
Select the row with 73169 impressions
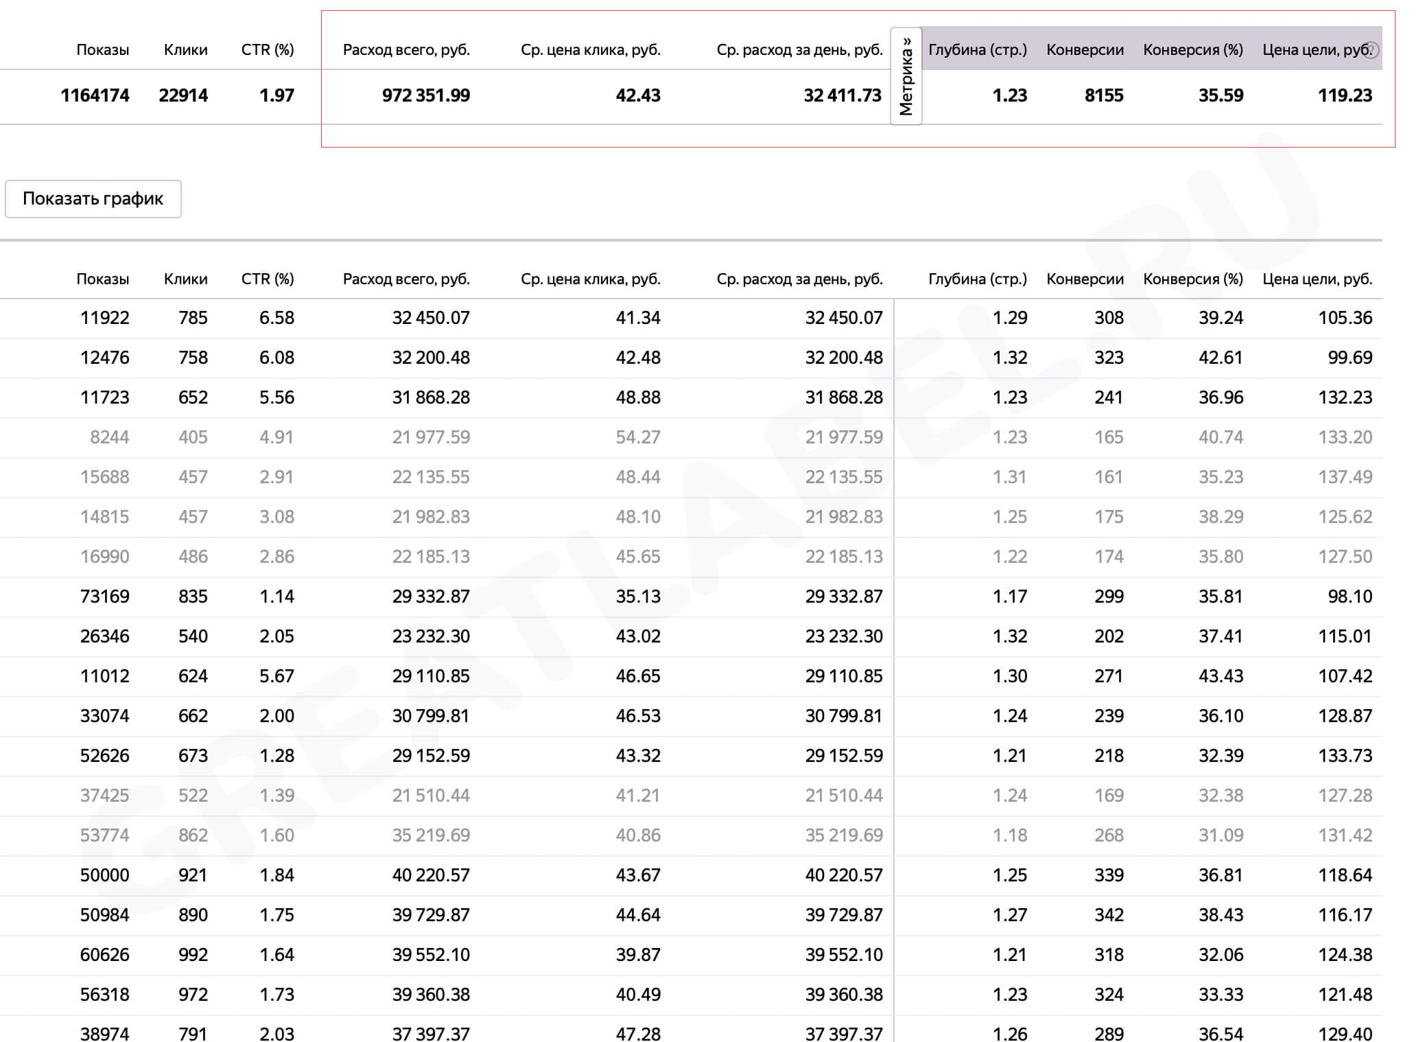pos(691,597)
